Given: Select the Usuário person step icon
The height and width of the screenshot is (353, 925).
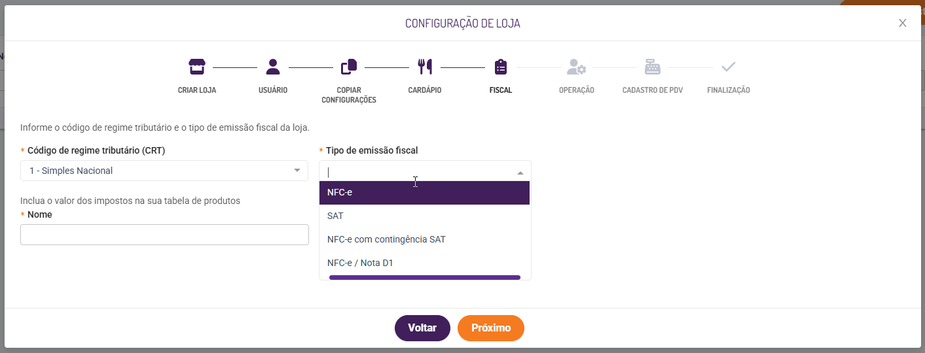Looking at the screenshot, I should click(273, 67).
